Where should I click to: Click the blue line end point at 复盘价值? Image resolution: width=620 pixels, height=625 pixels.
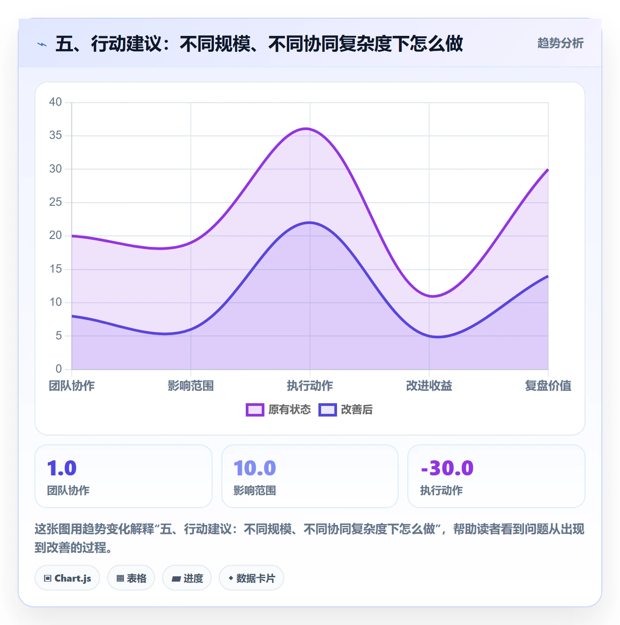pyautogui.click(x=548, y=276)
